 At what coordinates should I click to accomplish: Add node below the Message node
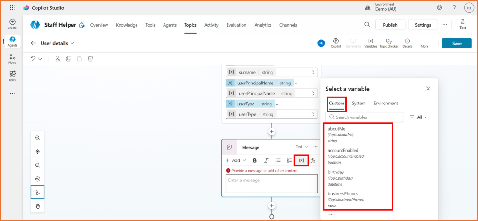[271, 206]
